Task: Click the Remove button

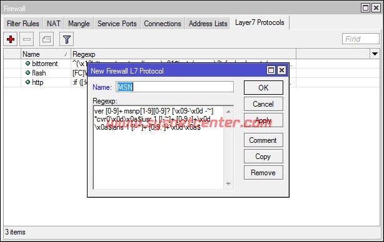Action: point(263,173)
